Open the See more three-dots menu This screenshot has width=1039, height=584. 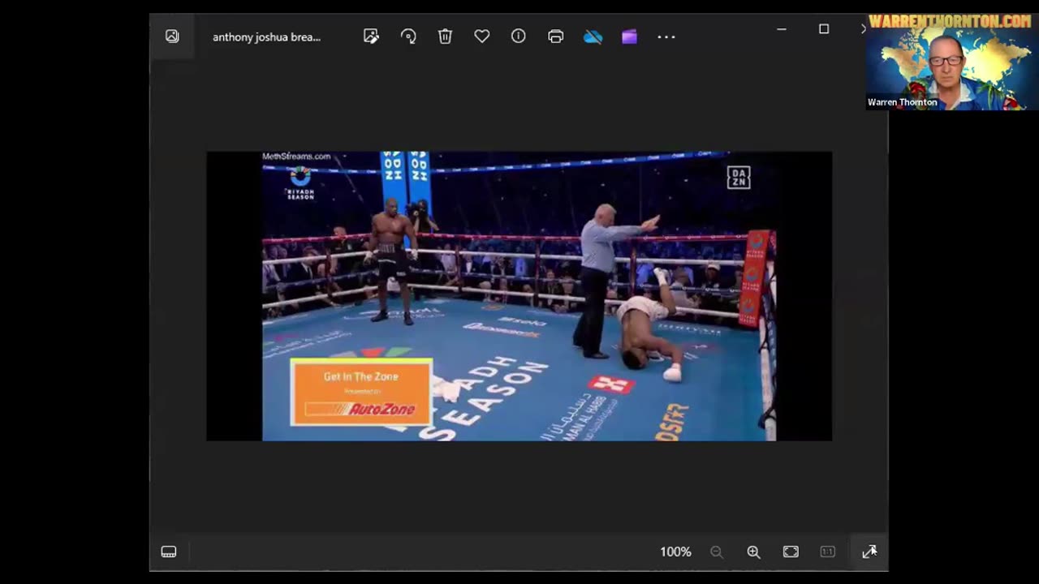[666, 36]
